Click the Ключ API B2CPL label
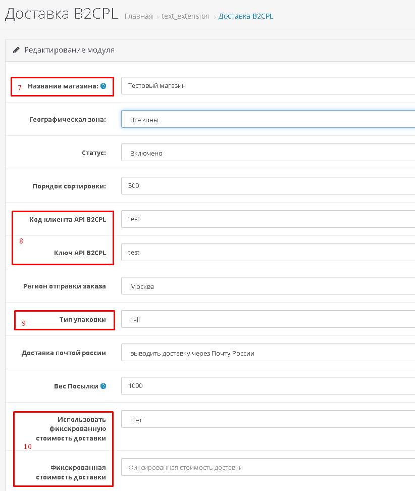415x491 pixels. pyautogui.click(x=80, y=253)
